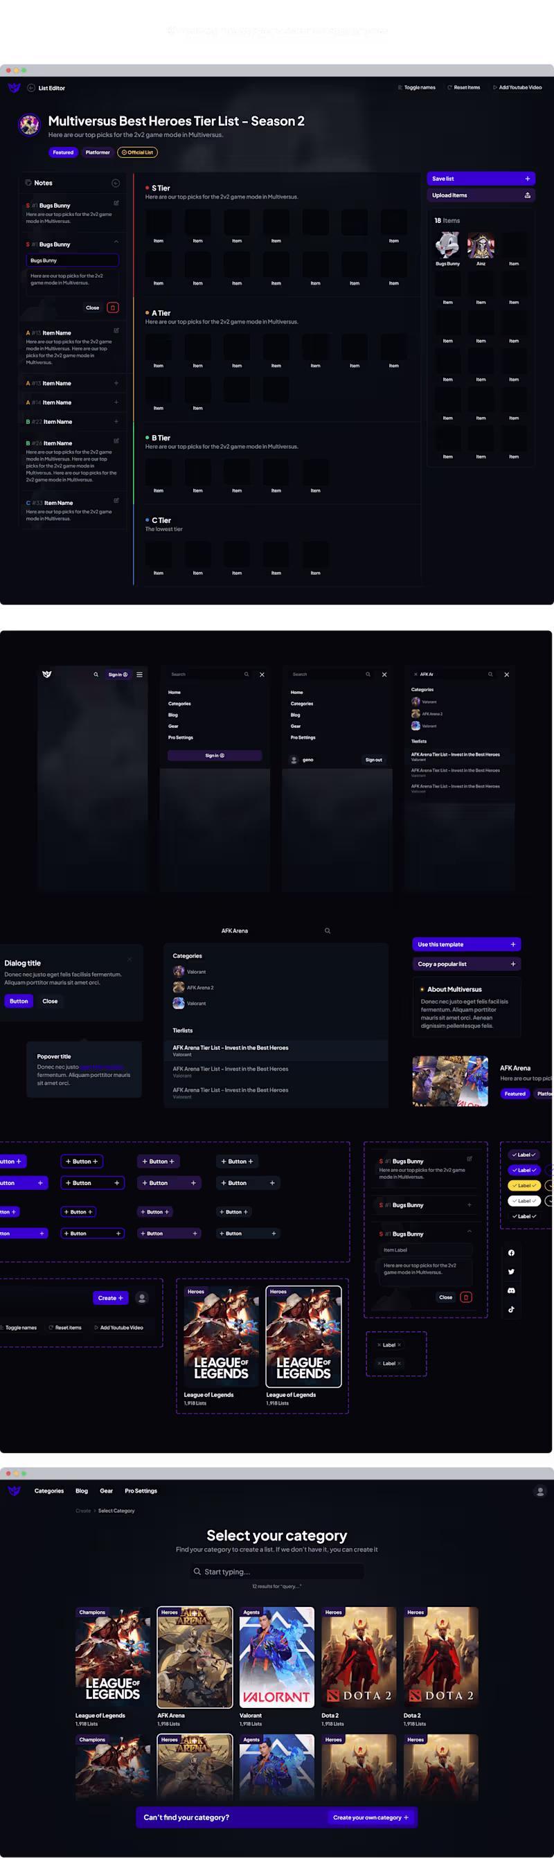
Task: Click the wide Sign in button in mobile menu
Action: tap(214, 756)
